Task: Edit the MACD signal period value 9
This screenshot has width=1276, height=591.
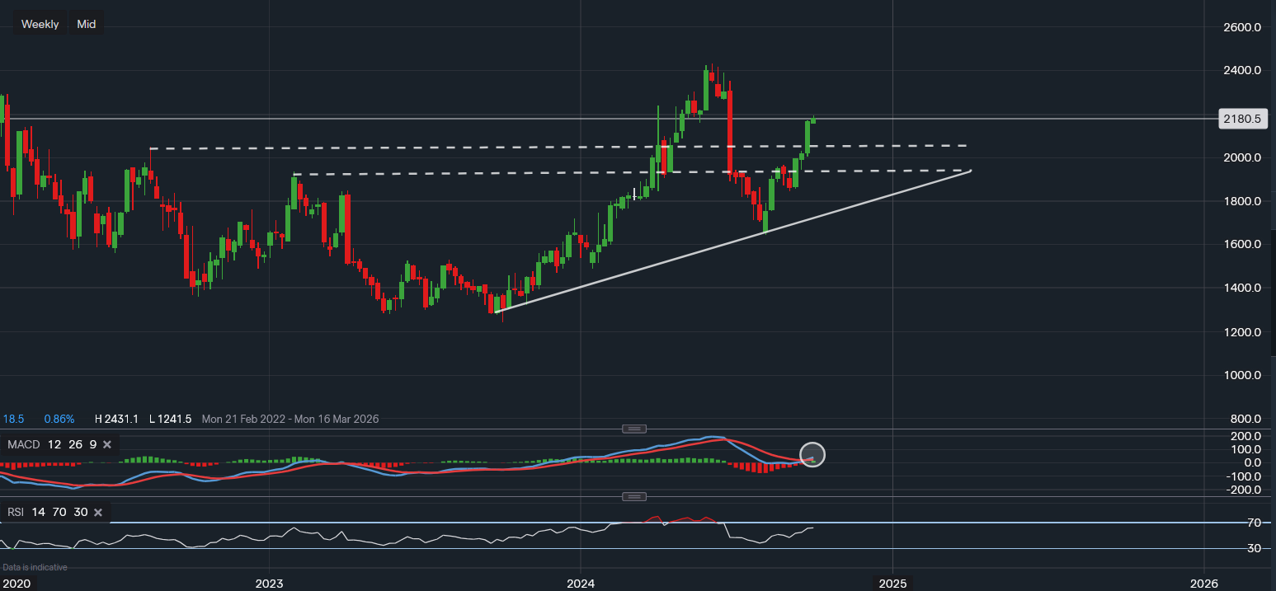Action: point(92,445)
